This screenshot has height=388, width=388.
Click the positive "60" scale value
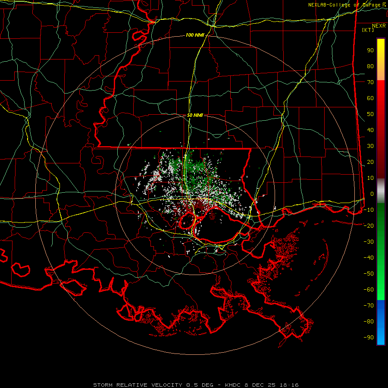coord(370,98)
